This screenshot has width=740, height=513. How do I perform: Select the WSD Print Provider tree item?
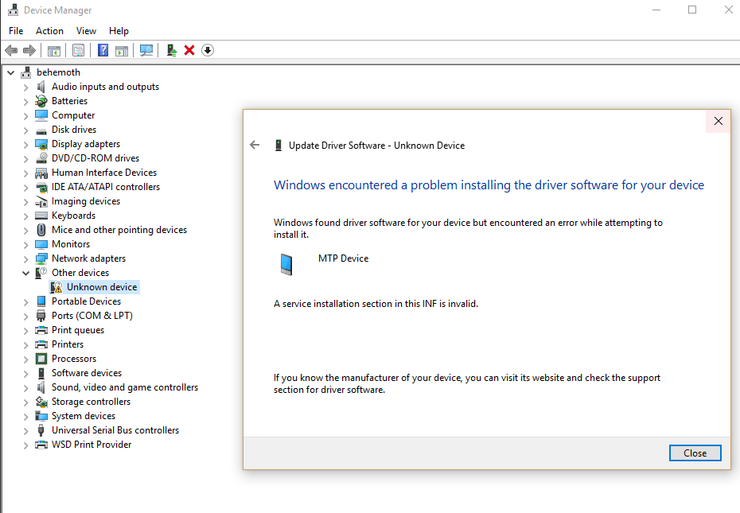coord(92,445)
